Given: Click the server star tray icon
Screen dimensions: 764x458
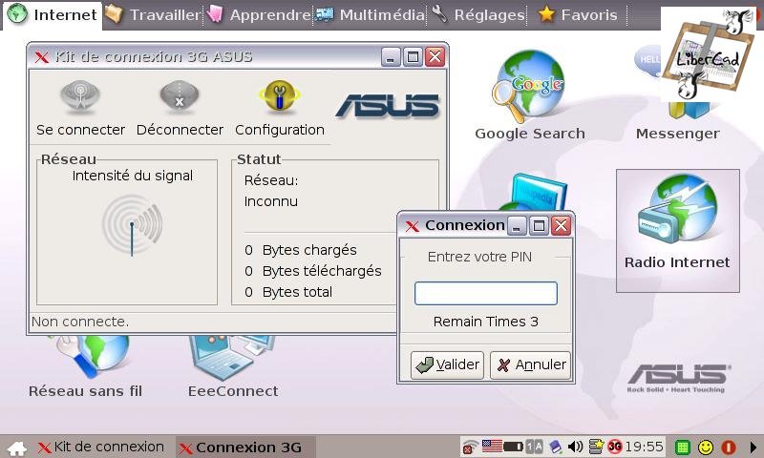Looking at the screenshot, I should pos(596,447).
